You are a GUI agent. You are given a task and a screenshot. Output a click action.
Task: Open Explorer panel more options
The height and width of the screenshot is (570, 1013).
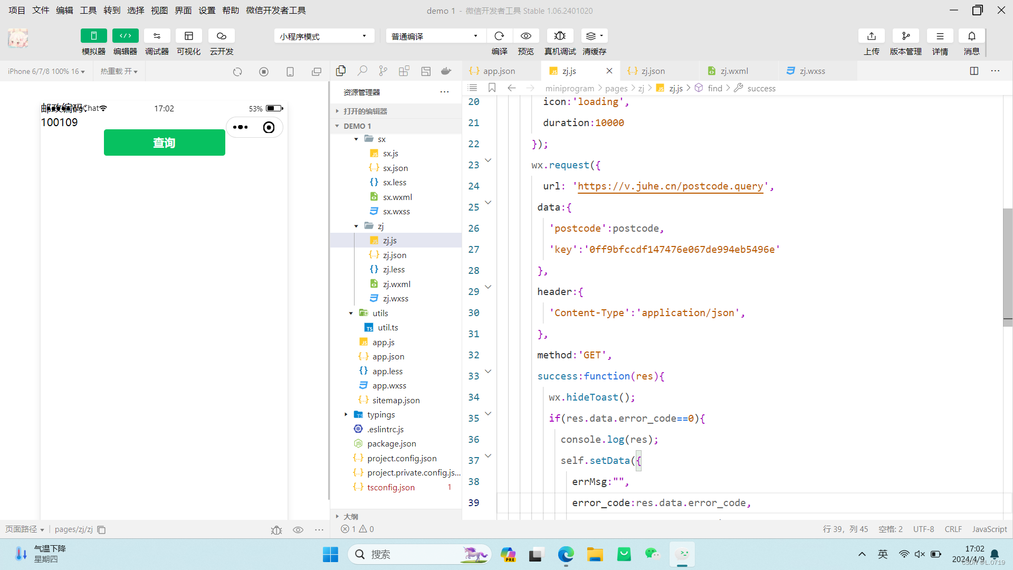coord(445,92)
